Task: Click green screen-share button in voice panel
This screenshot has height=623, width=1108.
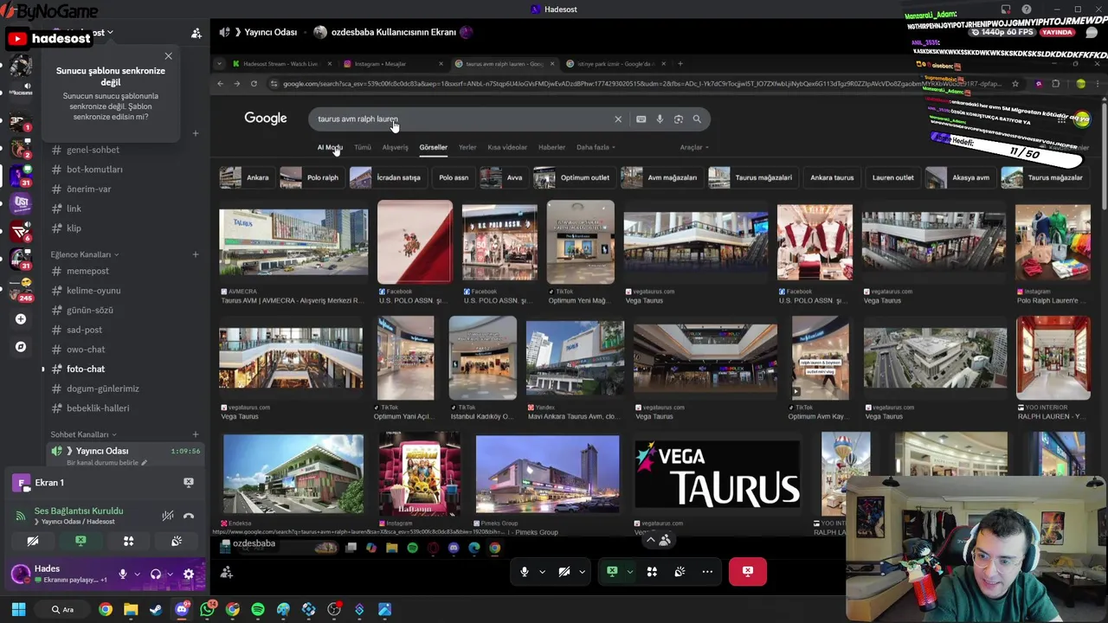Action: pyautogui.click(x=81, y=541)
